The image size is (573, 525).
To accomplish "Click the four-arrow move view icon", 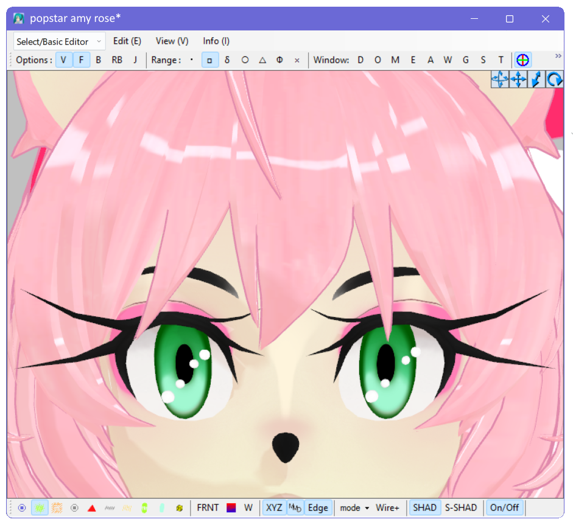I will click(x=499, y=79).
